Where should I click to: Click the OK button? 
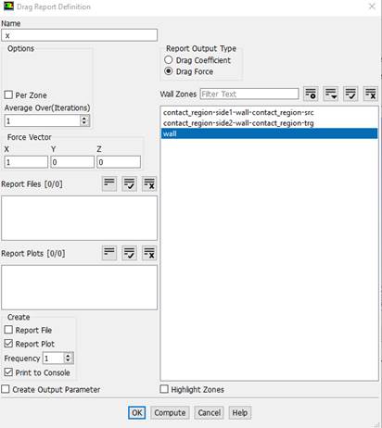[137, 413]
